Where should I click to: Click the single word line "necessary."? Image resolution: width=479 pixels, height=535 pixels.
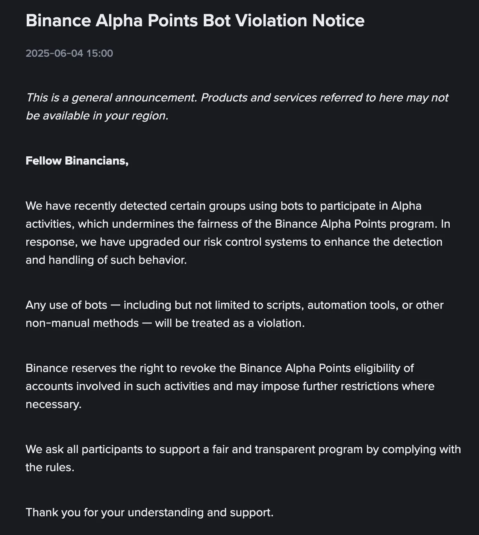(53, 404)
